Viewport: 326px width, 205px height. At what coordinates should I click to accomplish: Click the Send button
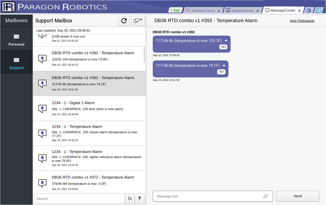298,196
